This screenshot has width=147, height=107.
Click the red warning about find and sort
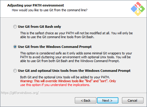68,83
